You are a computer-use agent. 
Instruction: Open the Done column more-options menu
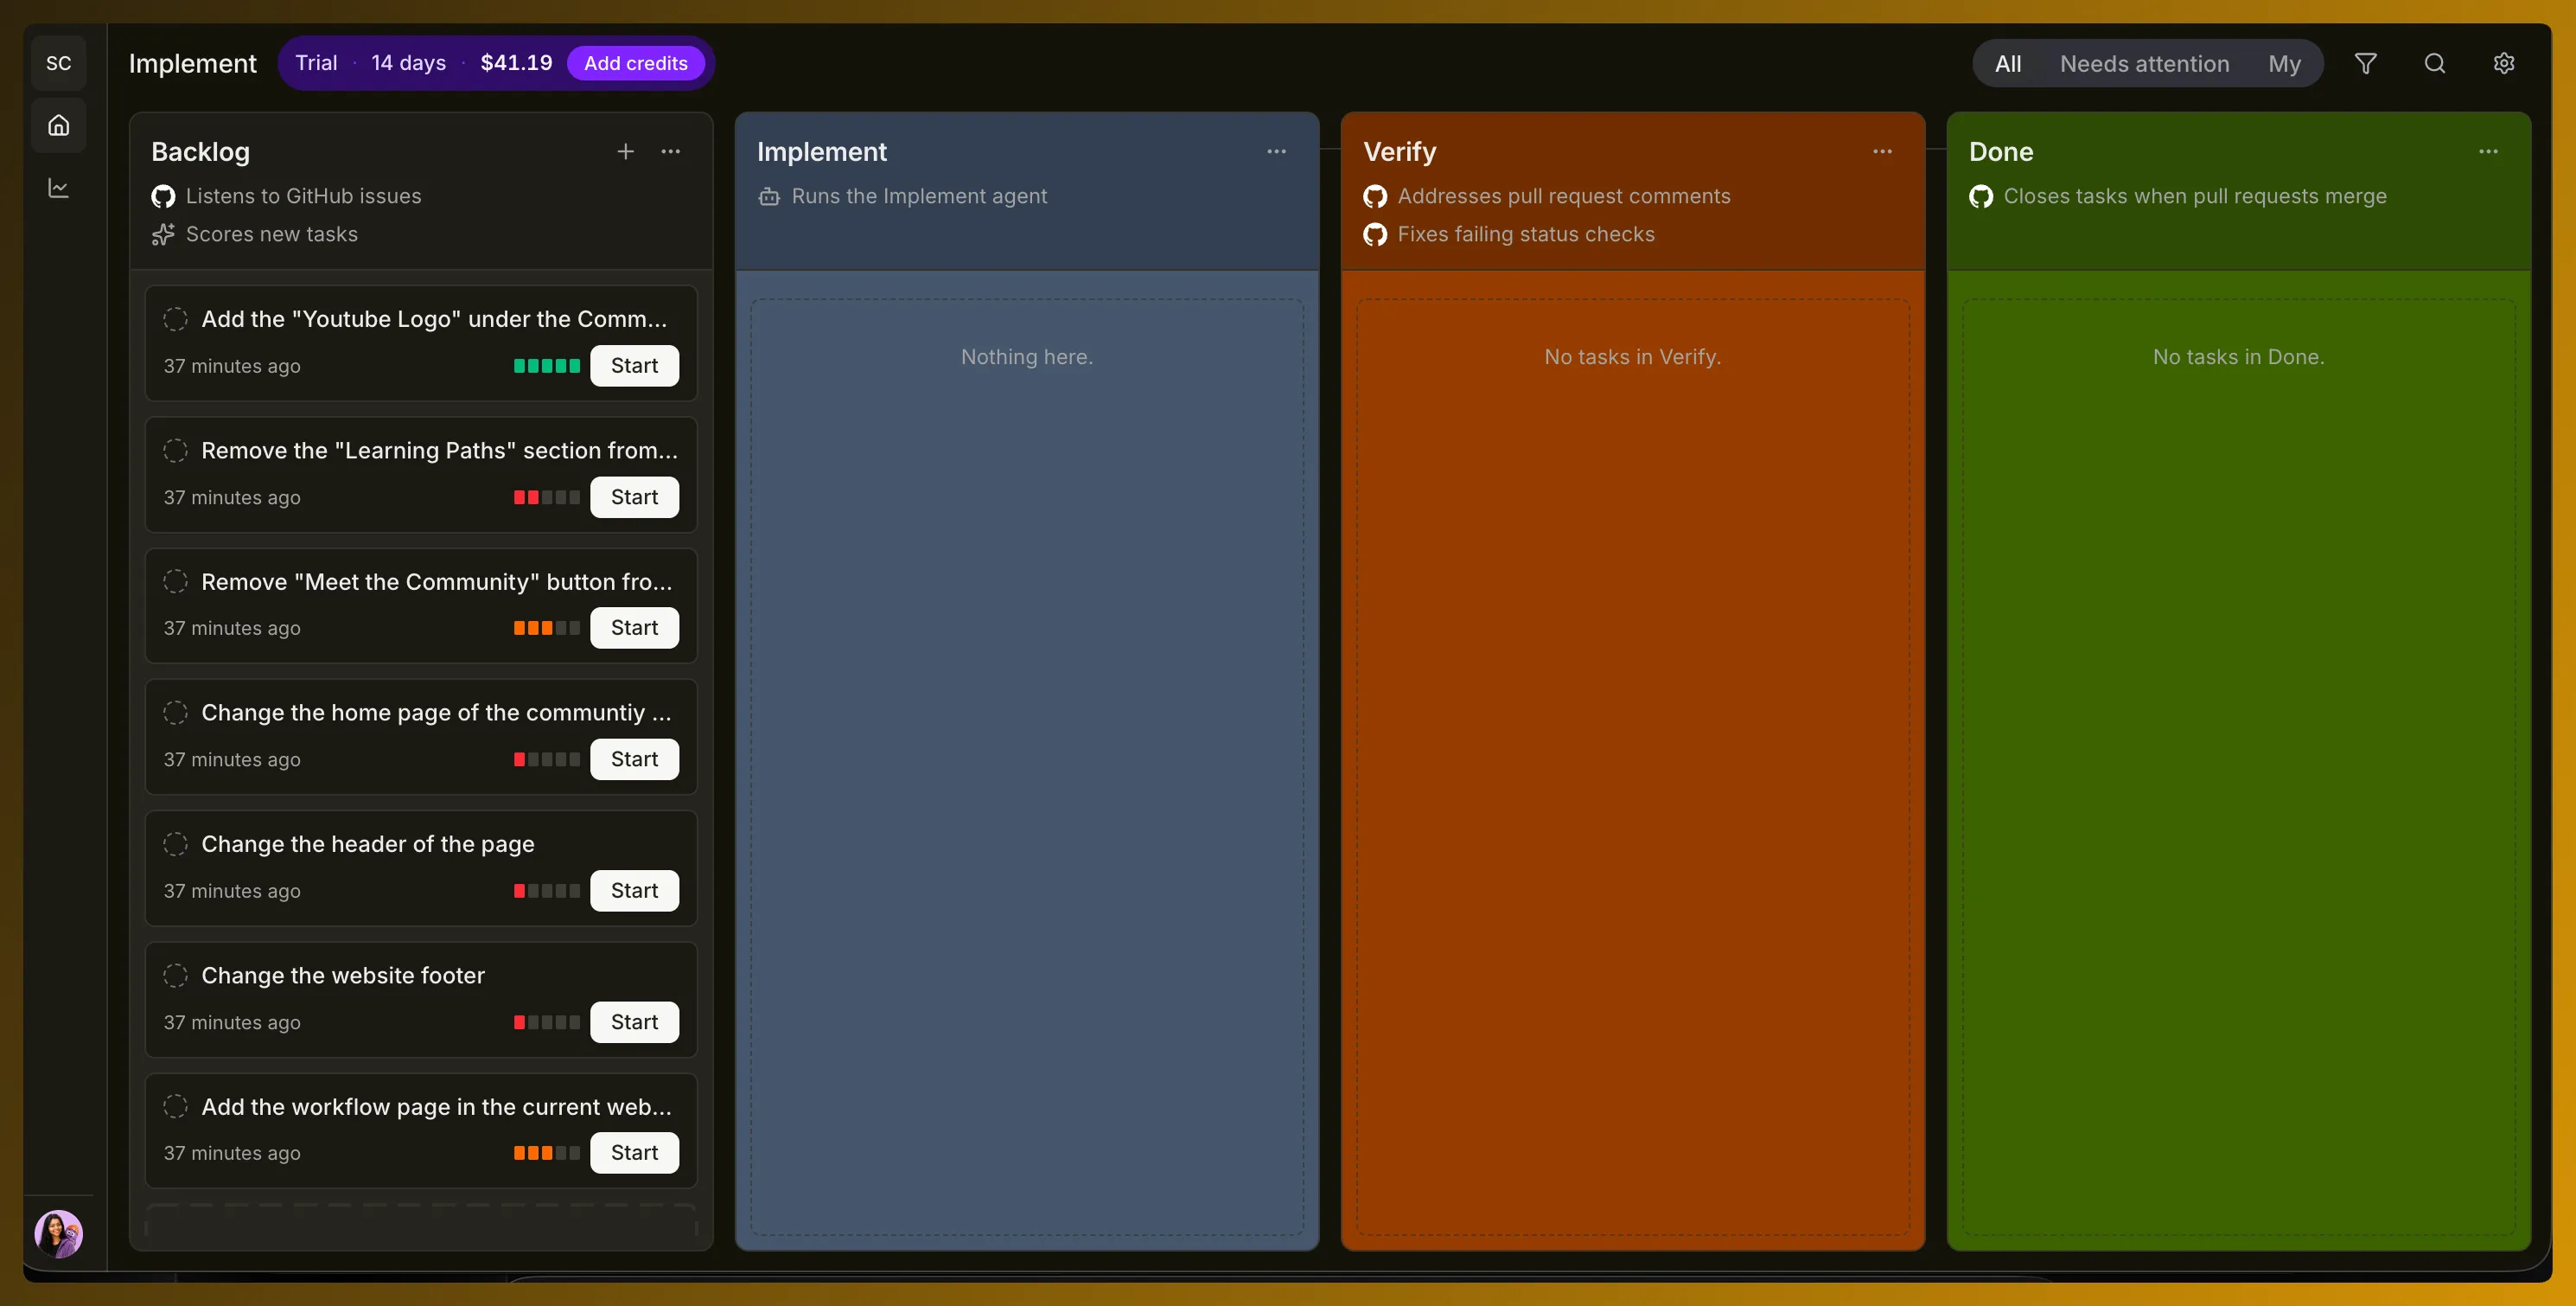point(2488,151)
